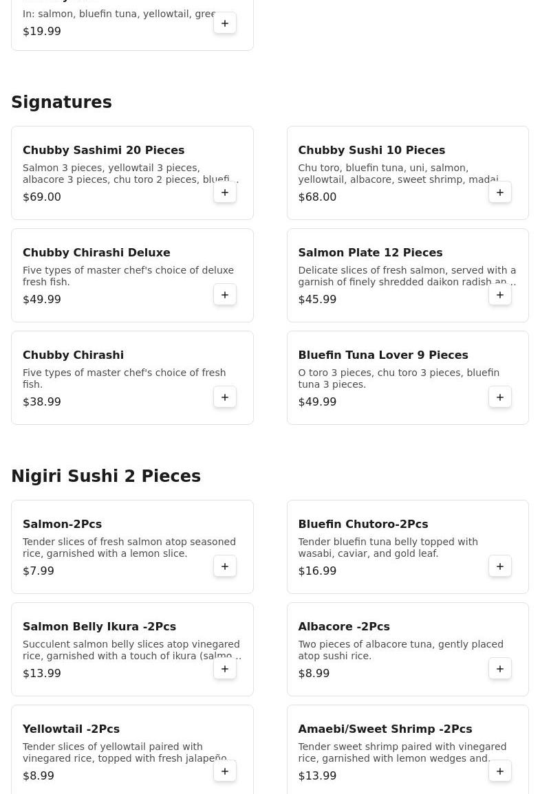Click plus button for Chubby Chirashi Deluxe
Viewport: 540px width, 794px height.
click(225, 295)
